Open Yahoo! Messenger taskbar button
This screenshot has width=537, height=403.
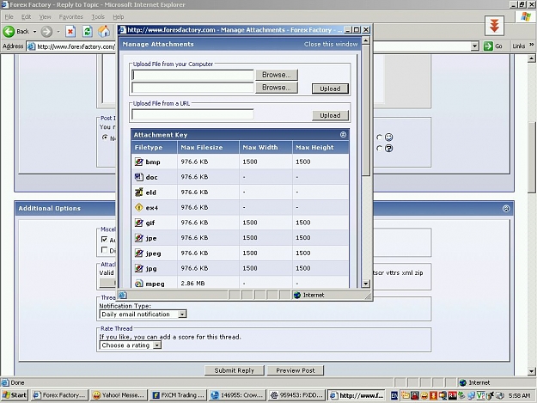click(119, 395)
